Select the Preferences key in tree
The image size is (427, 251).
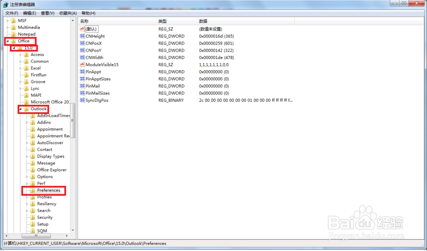tap(49, 190)
